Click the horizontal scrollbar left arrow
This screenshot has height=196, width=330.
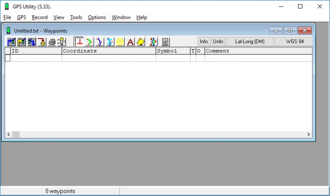coord(9,134)
